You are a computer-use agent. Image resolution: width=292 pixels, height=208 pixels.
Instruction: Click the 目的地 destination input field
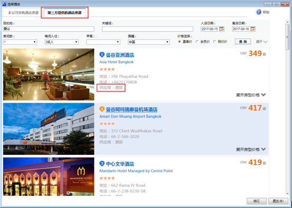pos(49,29)
